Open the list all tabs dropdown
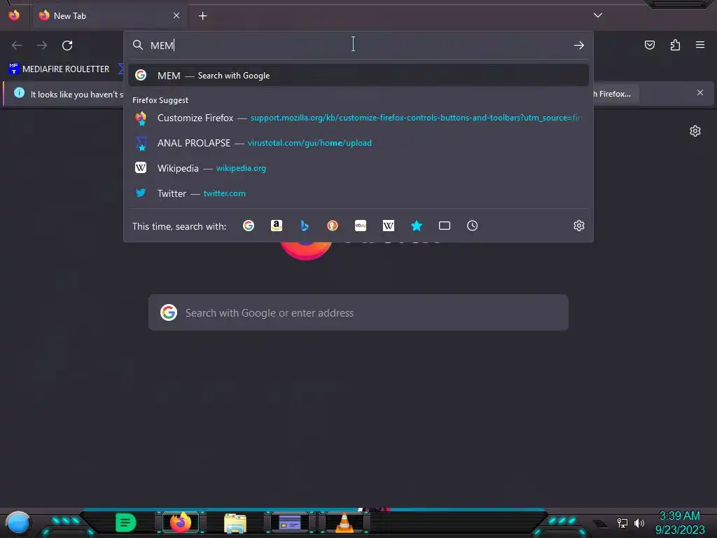The image size is (717, 538). point(597,15)
